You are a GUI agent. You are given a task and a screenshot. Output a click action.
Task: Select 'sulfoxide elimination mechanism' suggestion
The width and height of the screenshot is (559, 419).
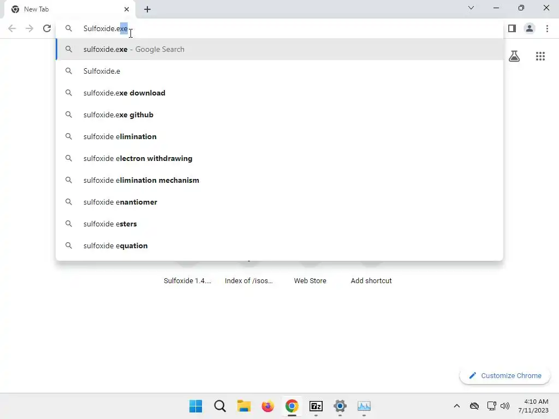pos(279,180)
